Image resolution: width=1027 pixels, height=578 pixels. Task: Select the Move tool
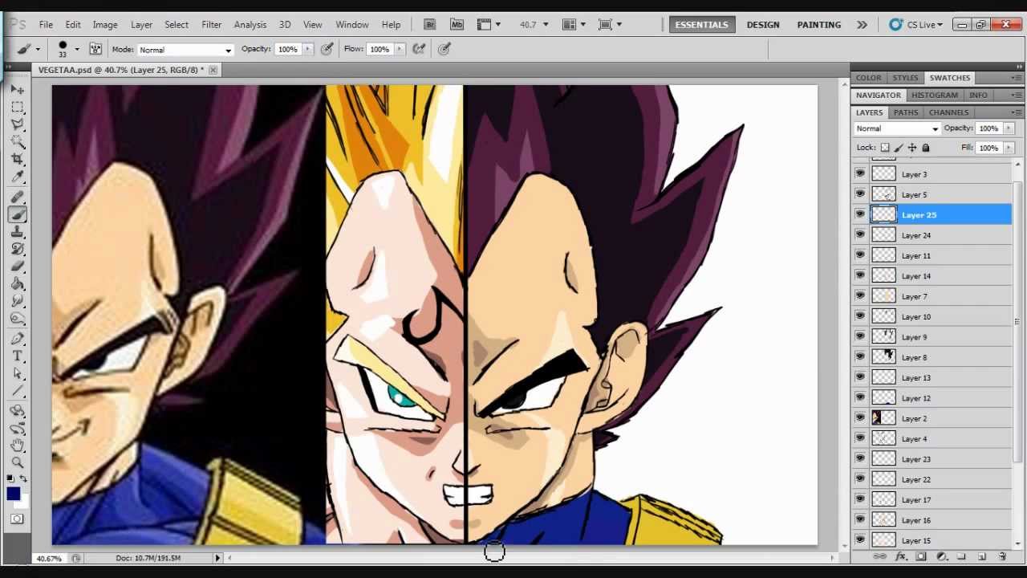pos(17,89)
